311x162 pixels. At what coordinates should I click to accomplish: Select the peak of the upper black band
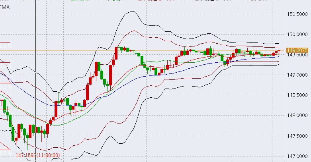pyautogui.click(x=131, y=12)
